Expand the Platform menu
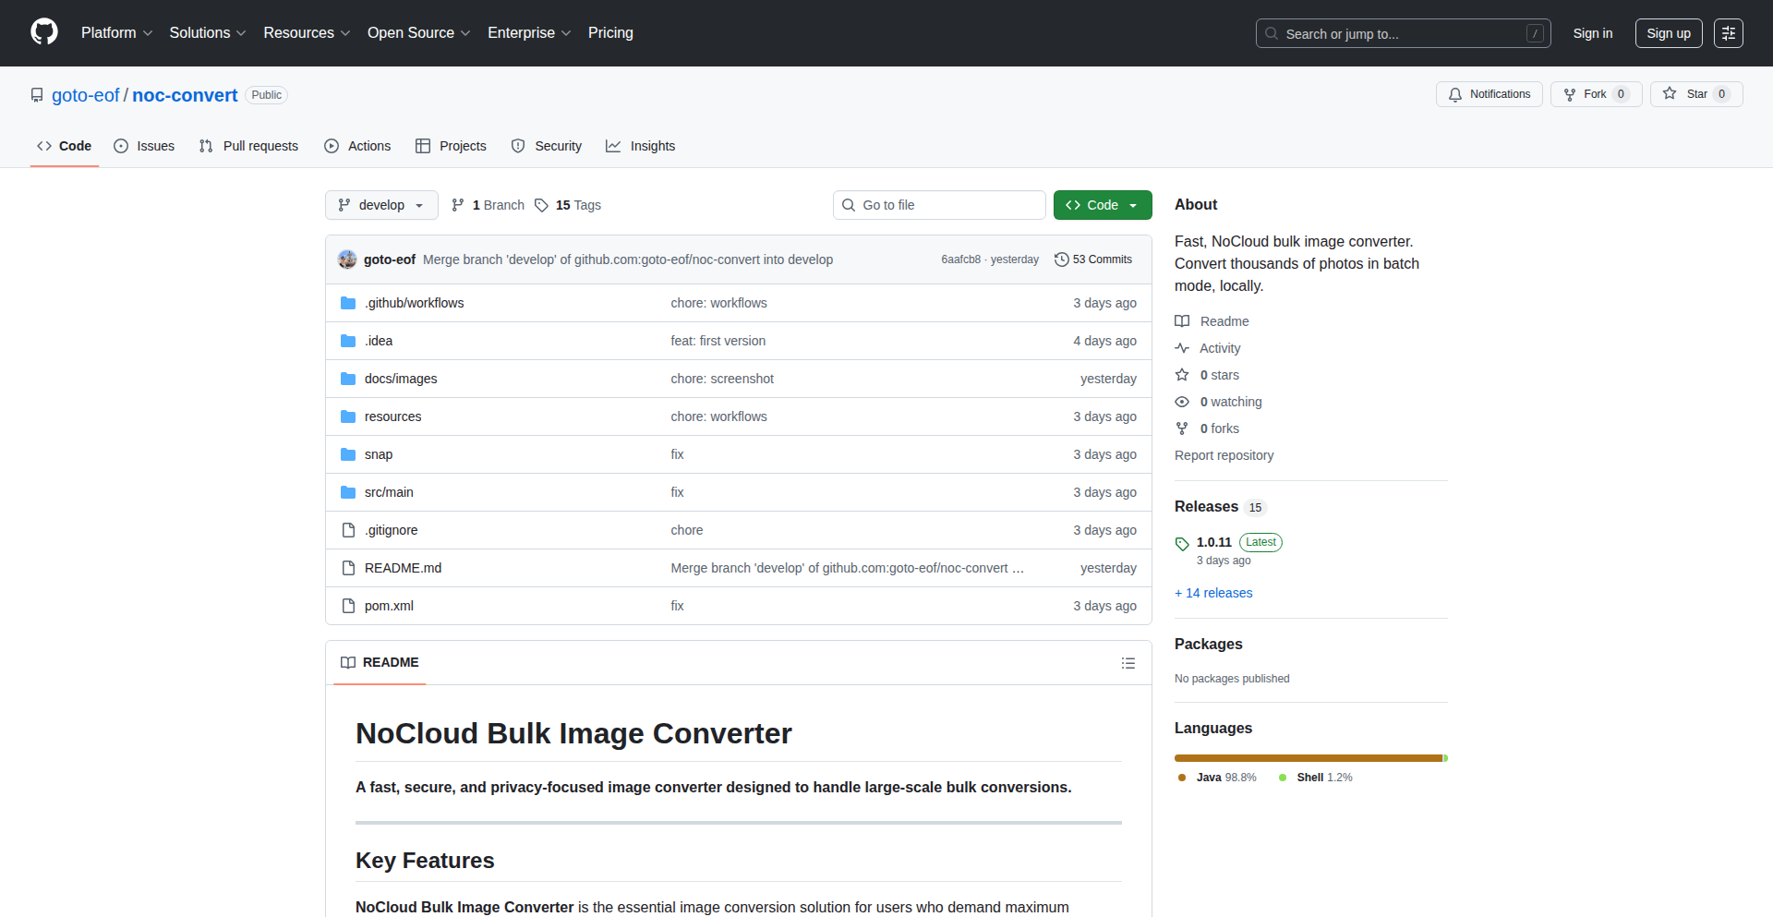The width and height of the screenshot is (1773, 917). [x=116, y=33]
